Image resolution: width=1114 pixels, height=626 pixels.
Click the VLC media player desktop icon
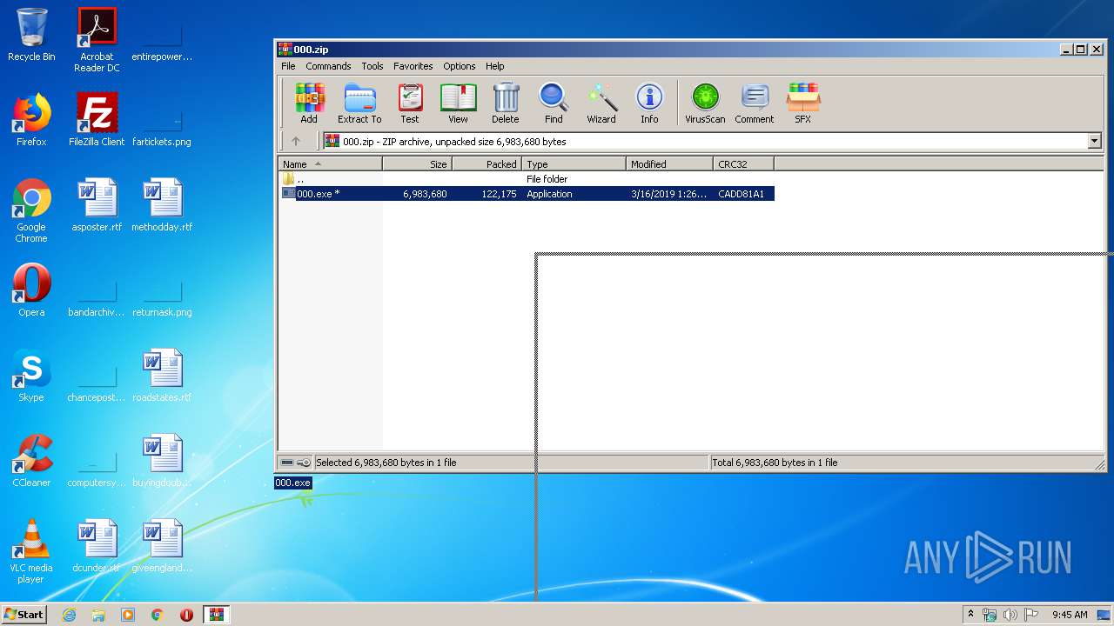coord(31,551)
